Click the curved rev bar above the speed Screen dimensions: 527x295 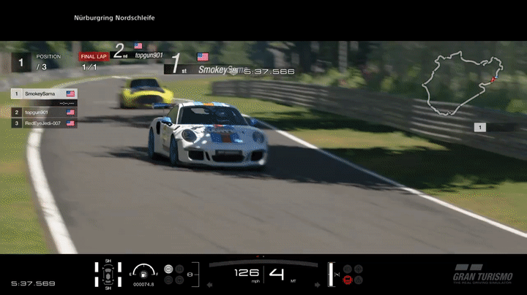[x=263, y=264]
